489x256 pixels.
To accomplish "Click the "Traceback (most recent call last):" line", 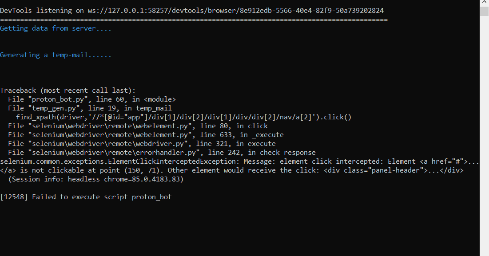I will 68,91.
